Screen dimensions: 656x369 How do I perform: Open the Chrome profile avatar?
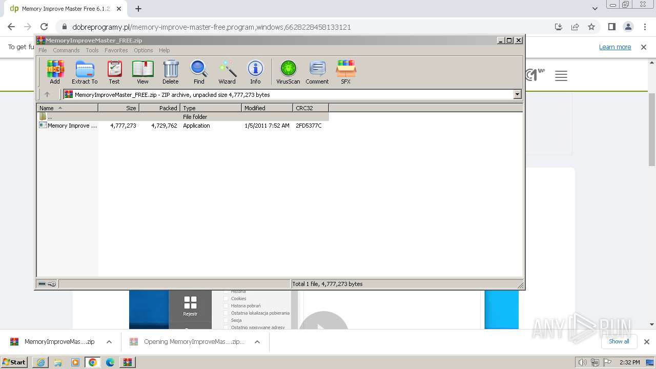click(x=628, y=27)
